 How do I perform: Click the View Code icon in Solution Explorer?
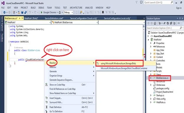pyautogui.click(x=179, y=23)
